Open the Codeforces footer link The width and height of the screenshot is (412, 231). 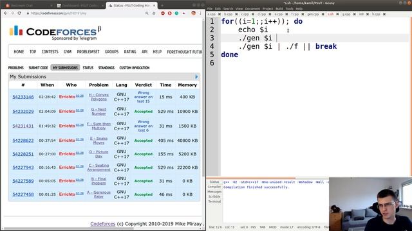(103, 224)
